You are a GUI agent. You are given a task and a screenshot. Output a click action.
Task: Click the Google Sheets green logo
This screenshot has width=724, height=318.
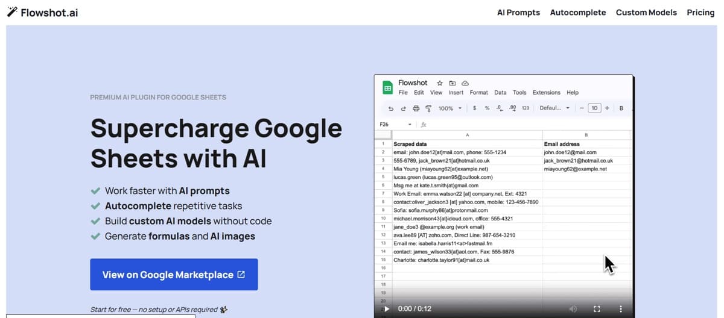(x=387, y=88)
